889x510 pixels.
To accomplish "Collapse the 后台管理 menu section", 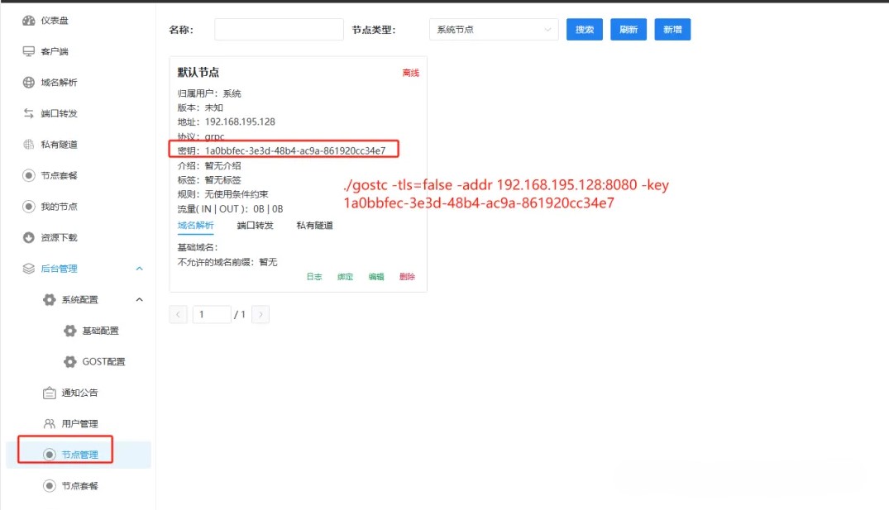I will 139,269.
